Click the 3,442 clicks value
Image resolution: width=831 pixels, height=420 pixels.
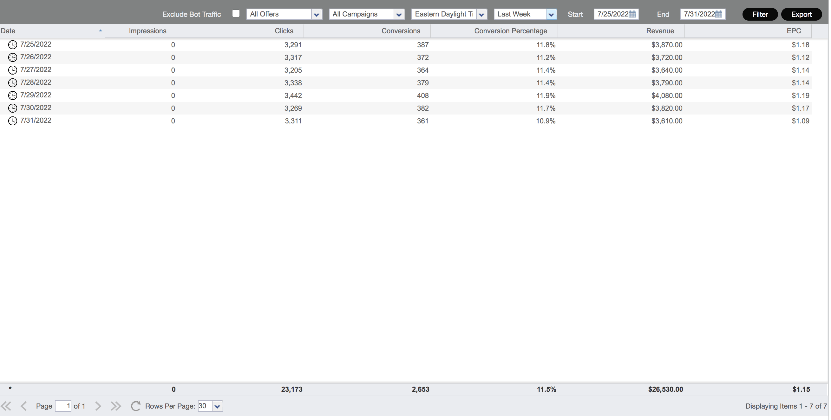294,96
